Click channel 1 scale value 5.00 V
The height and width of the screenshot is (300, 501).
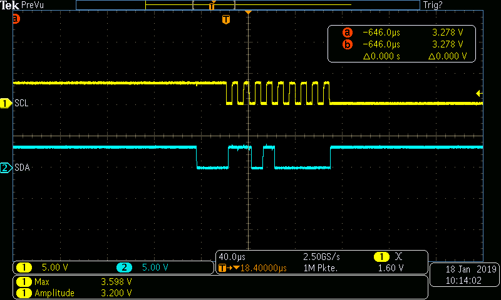pos(55,267)
